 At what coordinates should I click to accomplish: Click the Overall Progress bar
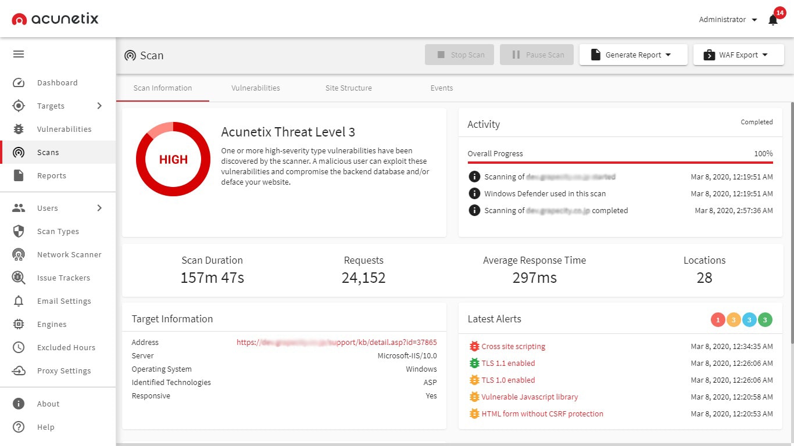point(620,163)
